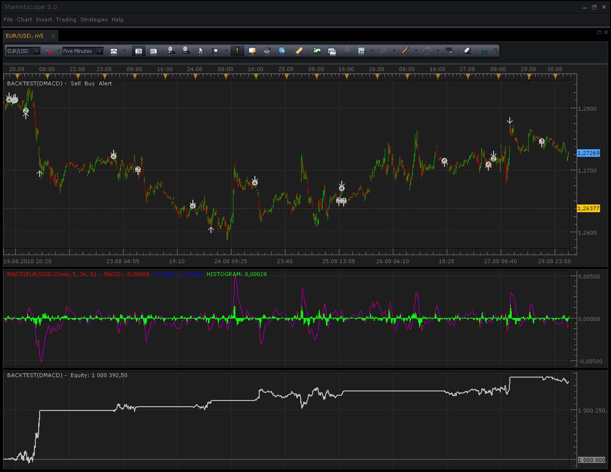Expand the line tool dropdown arrow
This screenshot has height=472, width=611.
point(416,51)
